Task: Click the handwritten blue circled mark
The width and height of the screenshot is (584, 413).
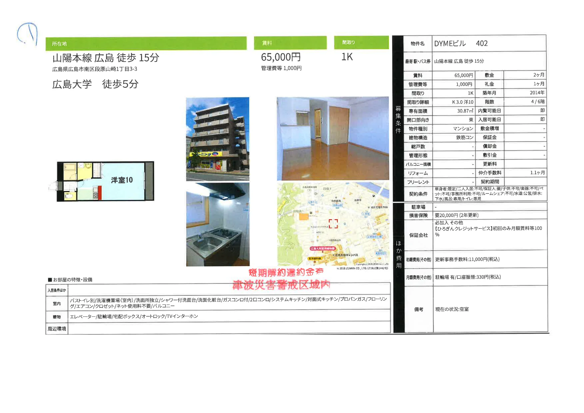Action: [28, 33]
